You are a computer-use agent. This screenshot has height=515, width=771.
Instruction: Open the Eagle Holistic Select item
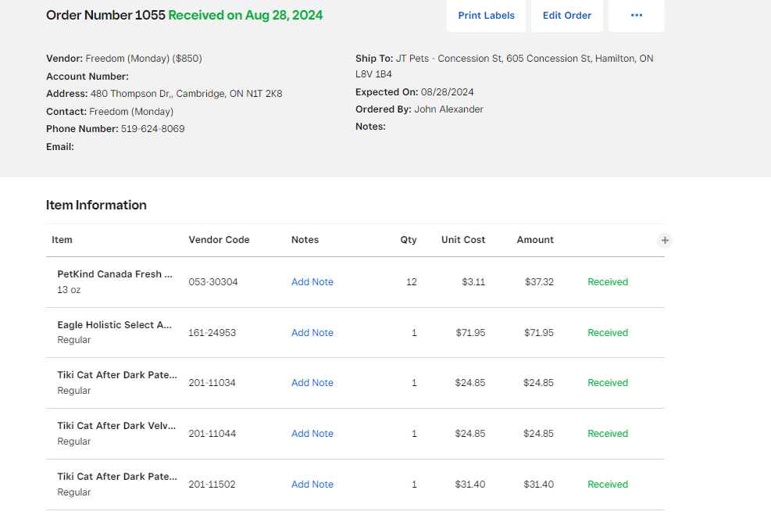[115, 325]
